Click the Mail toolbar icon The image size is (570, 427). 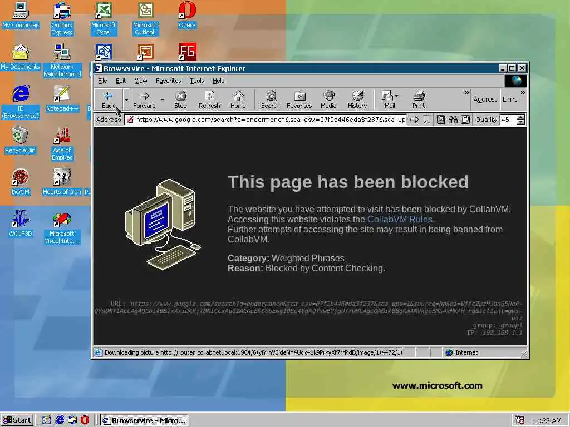pyautogui.click(x=388, y=100)
